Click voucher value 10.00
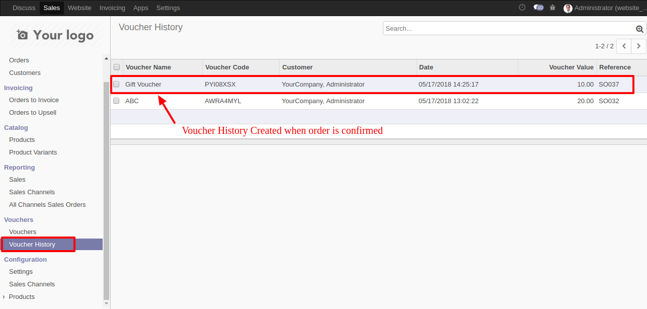Screen dimensions: 647x309 tap(585, 84)
